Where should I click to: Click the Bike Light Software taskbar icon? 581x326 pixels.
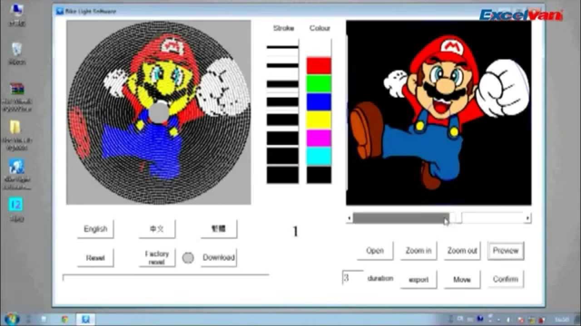tap(85, 319)
